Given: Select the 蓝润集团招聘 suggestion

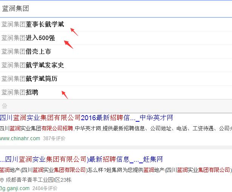Looking at the screenshot, I should 20,93.
